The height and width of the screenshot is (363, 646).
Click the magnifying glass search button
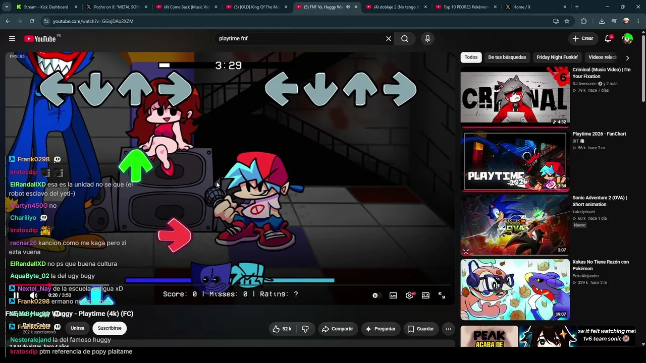(405, 39)
